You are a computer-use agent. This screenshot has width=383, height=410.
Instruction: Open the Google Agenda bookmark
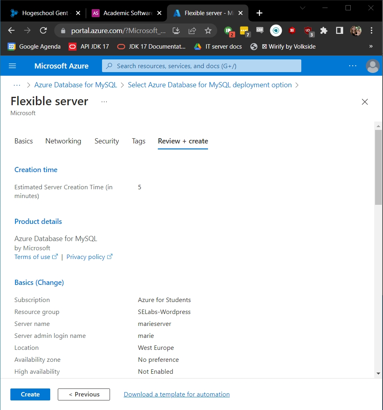click(34, 47)
